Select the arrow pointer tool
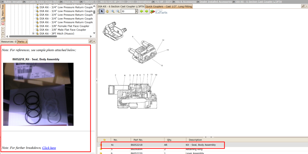 (102, 11)
